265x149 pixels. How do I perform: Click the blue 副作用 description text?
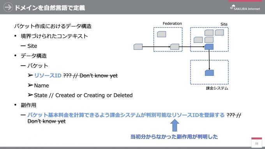coord(126,115)
